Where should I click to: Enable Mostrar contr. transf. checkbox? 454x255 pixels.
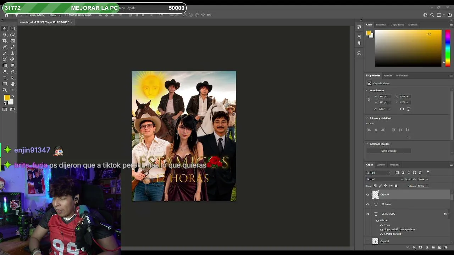66,15
